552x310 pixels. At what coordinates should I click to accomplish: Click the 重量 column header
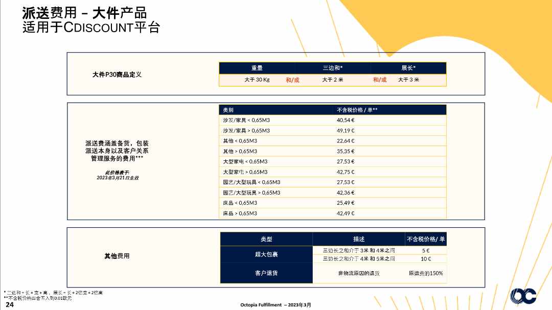pyautogui.click(x=257, y=68)
